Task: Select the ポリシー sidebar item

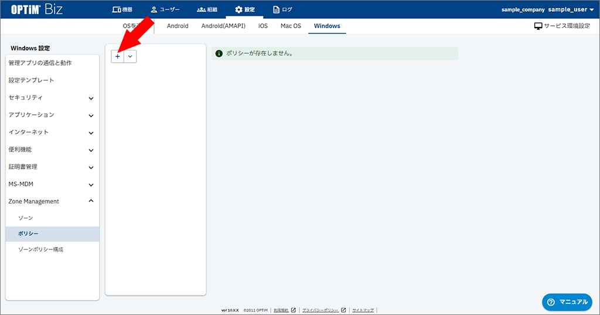Action: 52,234
